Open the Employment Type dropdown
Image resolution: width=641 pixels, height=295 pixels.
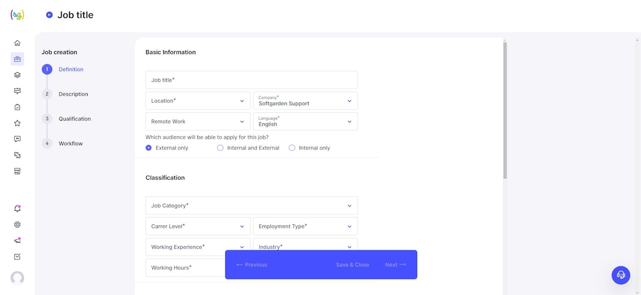305,226
